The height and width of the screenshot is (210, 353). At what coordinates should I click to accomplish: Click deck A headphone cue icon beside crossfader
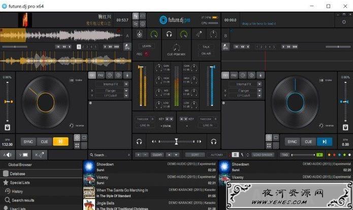(x=139, y=142)
